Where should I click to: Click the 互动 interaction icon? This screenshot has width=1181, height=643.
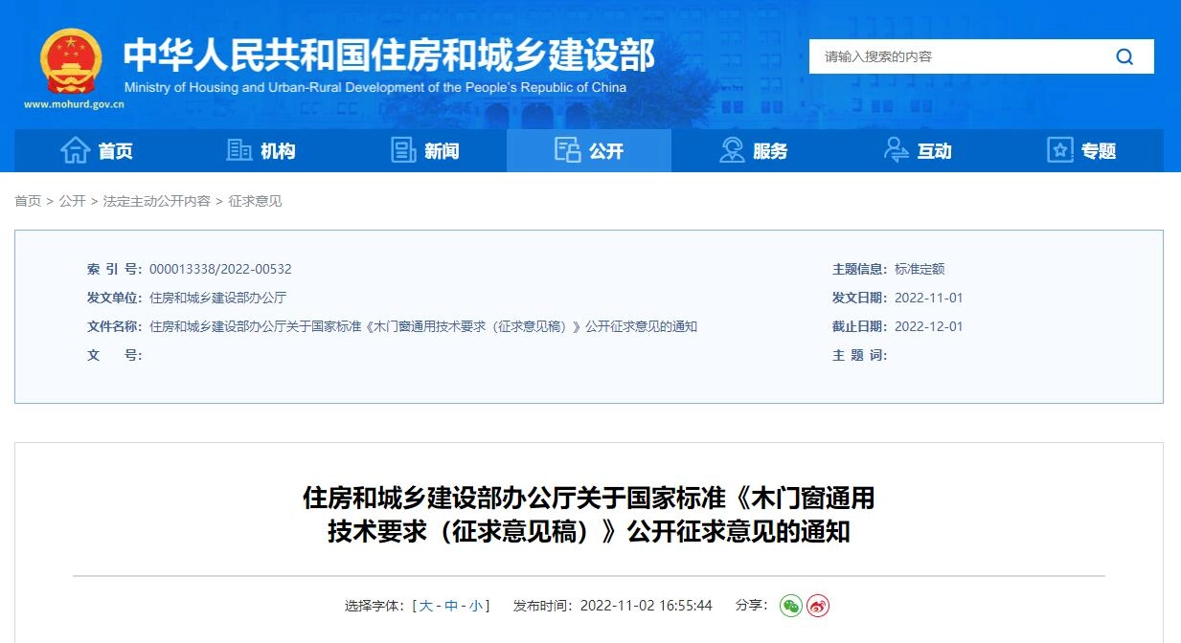point(897,150)
